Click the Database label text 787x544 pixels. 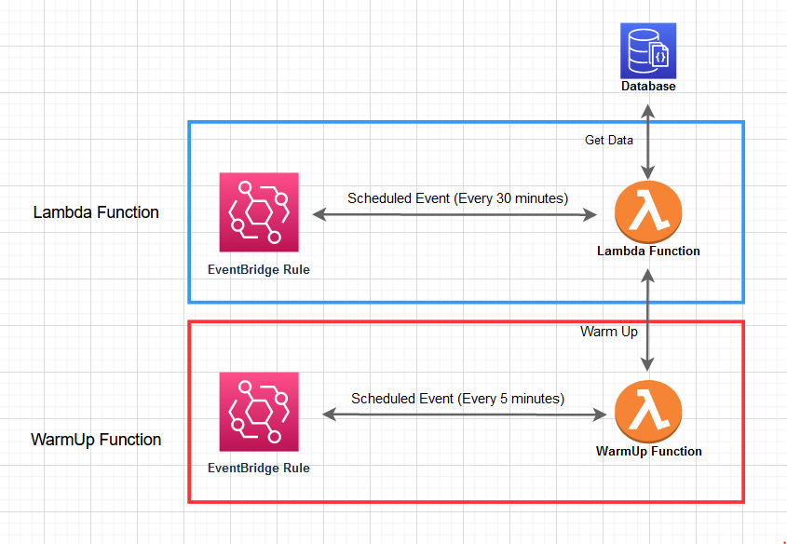647,86
